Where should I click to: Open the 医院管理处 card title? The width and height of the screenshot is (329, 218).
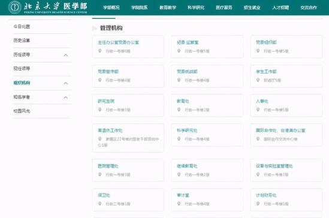point(108,166)
